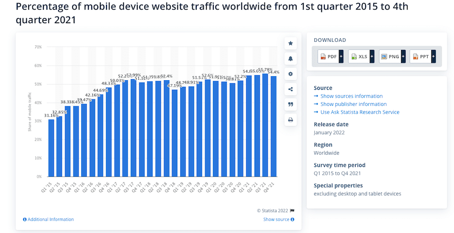Viewport: 454px width, 233px height.
Task: Download the chart as PNG
Action: [x=389, y=56]
